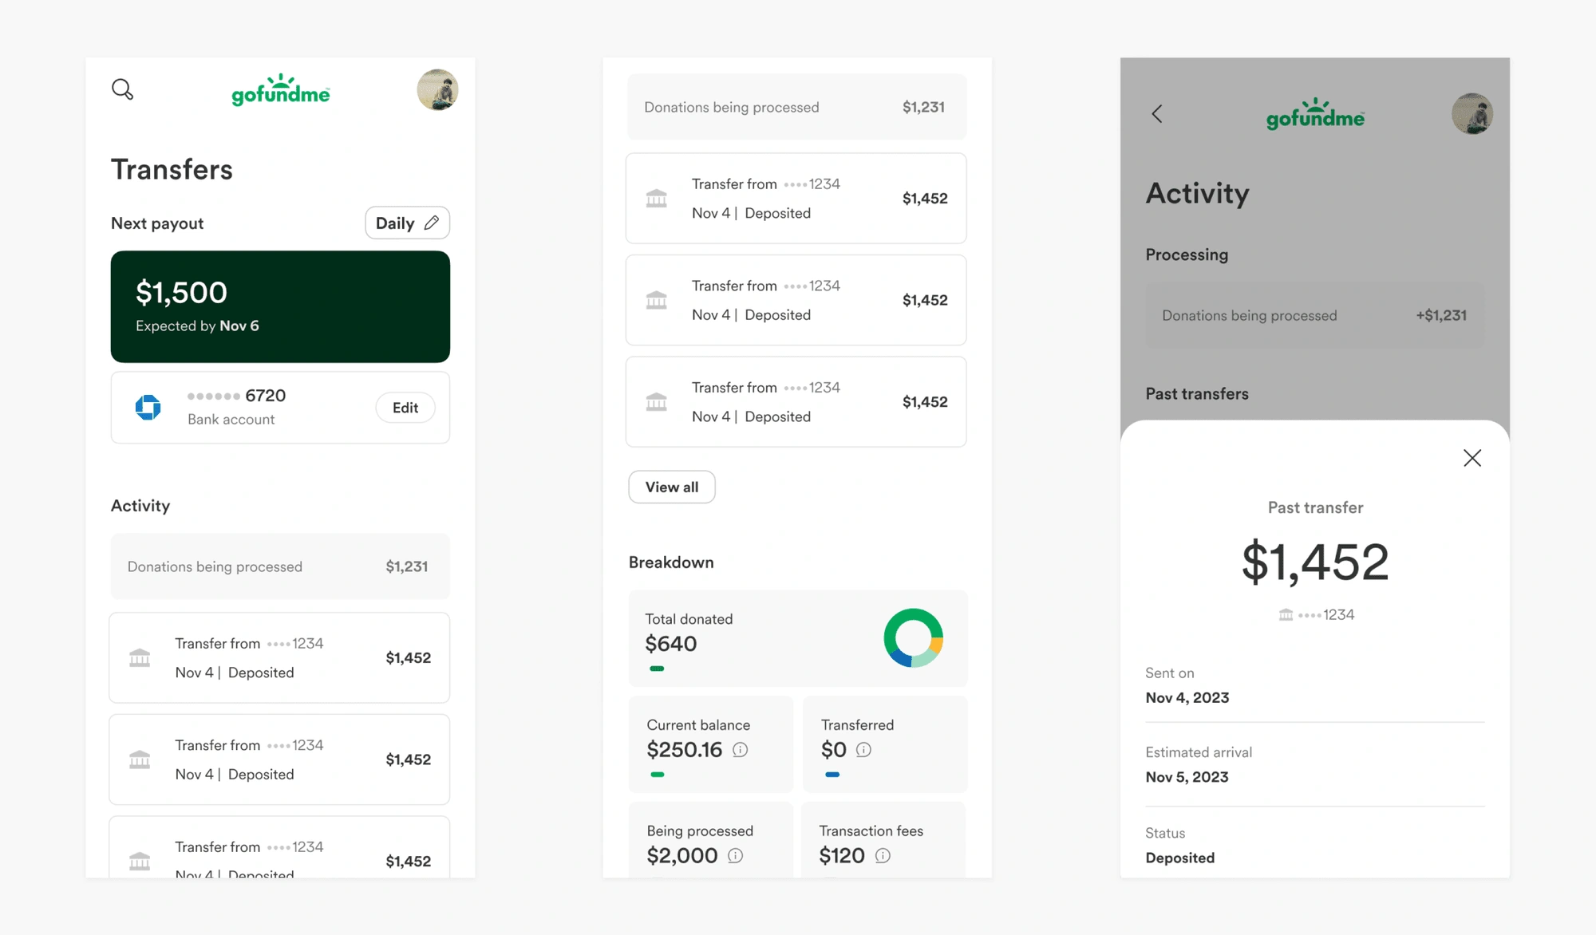Image resolution: width=1596 pixels, height=935 pixels.
Task: Click gofundme logo on Activity screen
Action: click(1315, 115)
